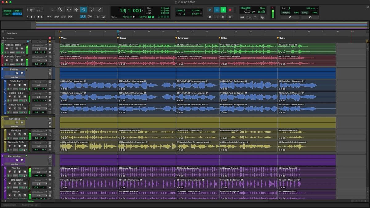The width and height of the screenshot is (370, 208).
Task: Select the Grabber hand tool
Action: [84, 10]
